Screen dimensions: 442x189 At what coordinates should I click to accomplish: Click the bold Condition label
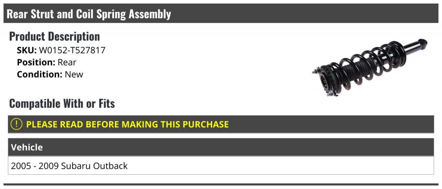click(40, 74)
